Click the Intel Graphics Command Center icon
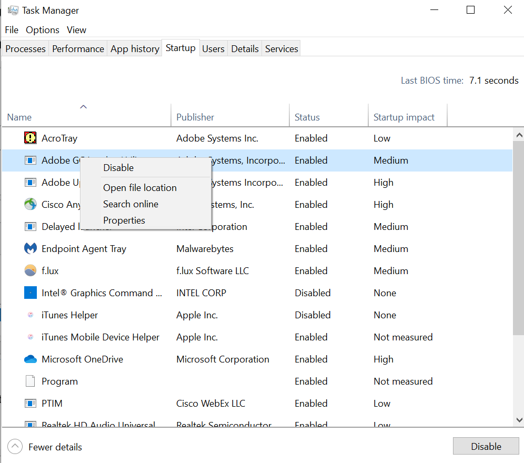 (31, 293)
